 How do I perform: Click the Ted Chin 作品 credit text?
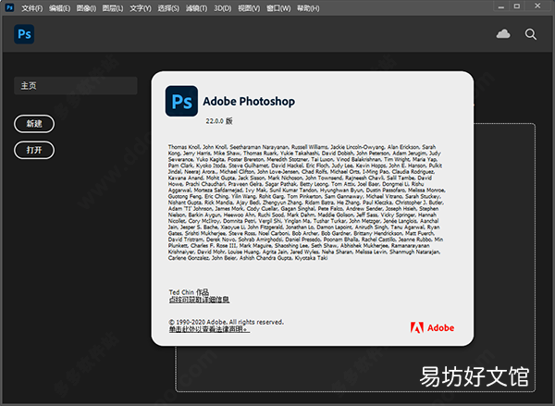click(x=189, y=292)
